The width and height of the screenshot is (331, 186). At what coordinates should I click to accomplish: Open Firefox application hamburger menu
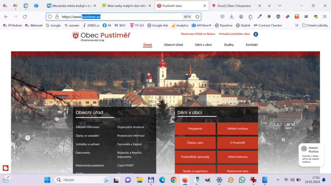pyautogui.click(x=325, y=17)
